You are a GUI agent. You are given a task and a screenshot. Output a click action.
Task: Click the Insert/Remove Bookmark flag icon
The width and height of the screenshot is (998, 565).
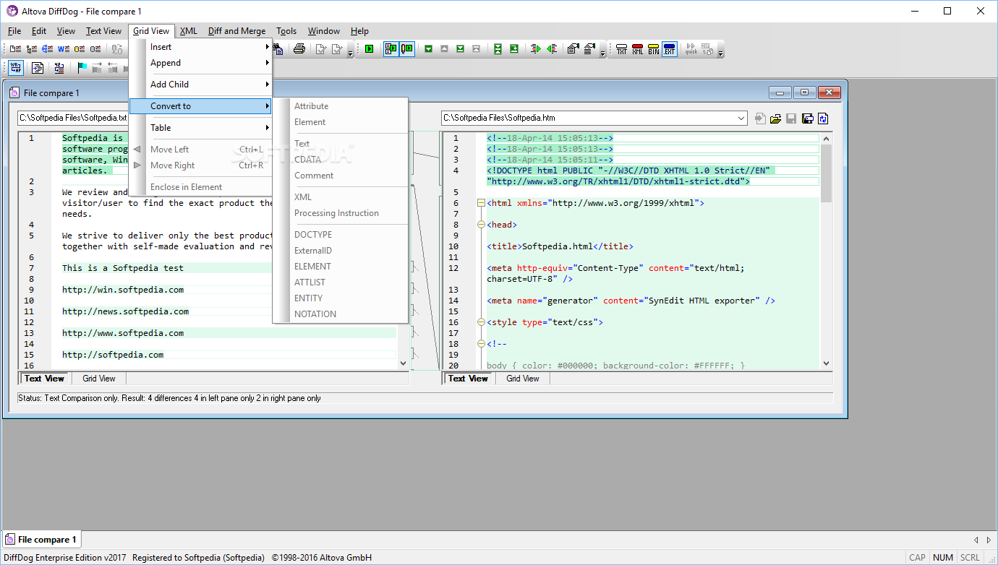click(82, 68)
